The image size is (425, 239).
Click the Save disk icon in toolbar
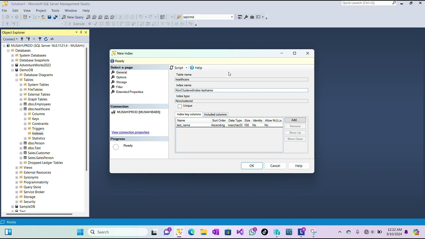tap(49, 17)
